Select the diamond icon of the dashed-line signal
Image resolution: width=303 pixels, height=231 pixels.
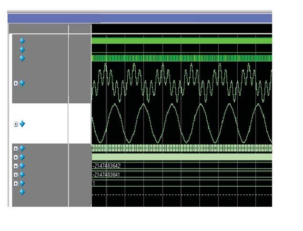[x=22, y=192]
